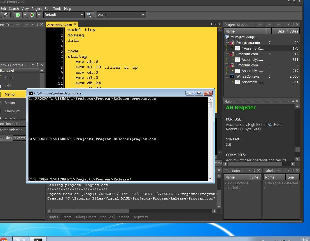
Task: Close the Windows Controls panel
Action: pyautogui.click(x=42, y=65)
